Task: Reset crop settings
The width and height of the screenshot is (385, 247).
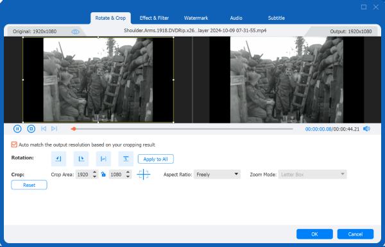Action: click(29, 185)
